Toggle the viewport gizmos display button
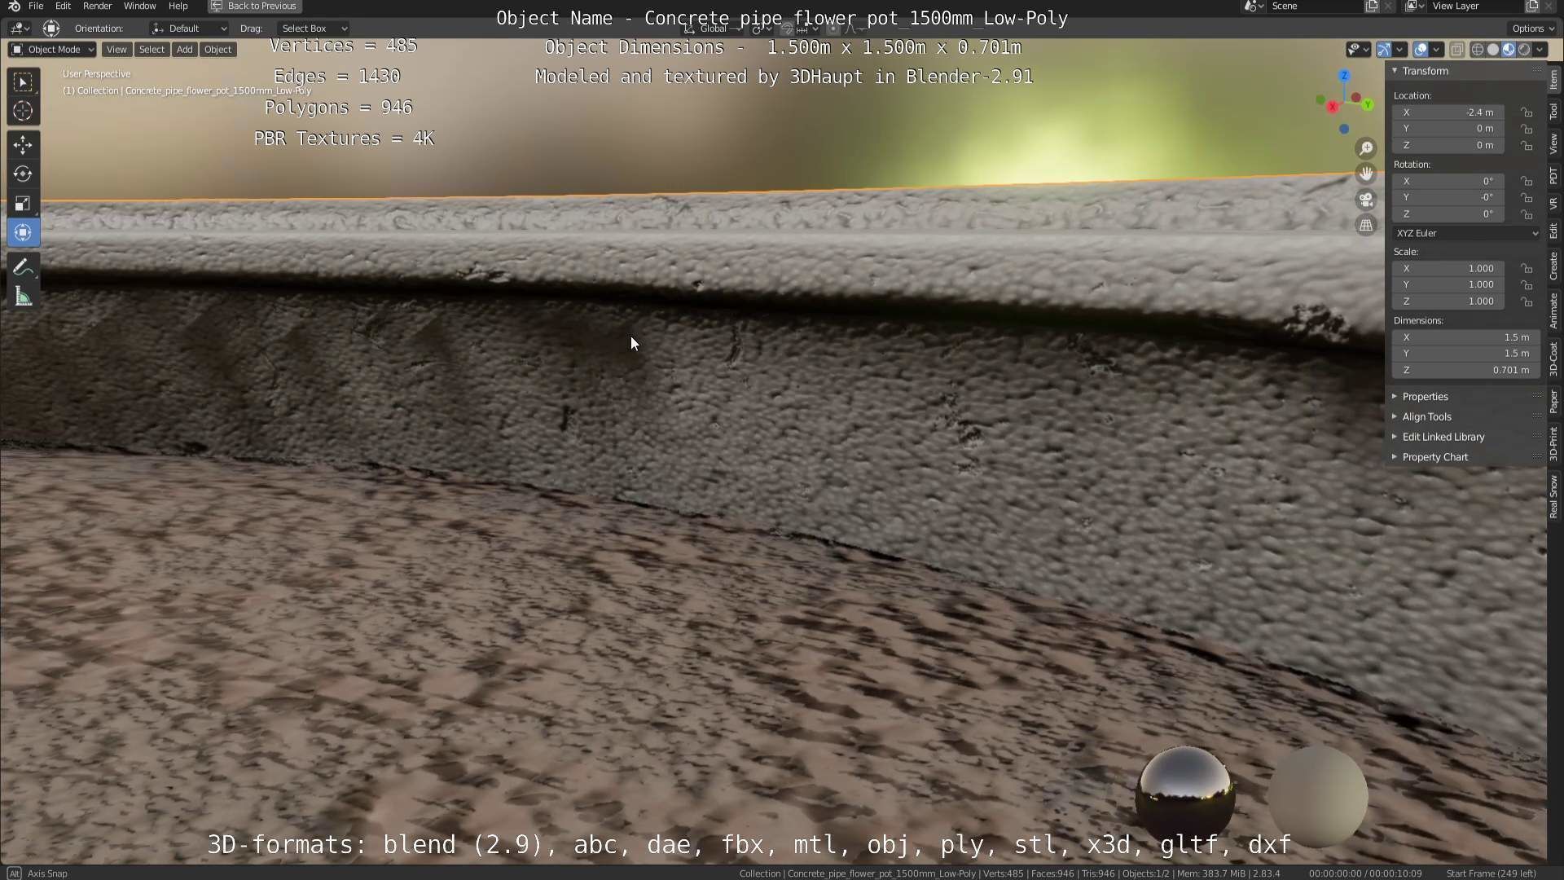The image size is (1564, 880). (x=1384, y=50)
